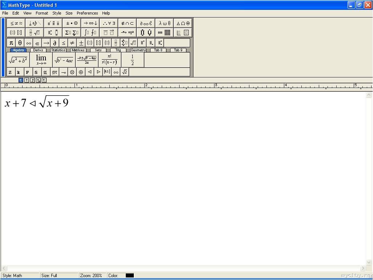Open uppercase Greek letters palette

(x=183, y=23)
